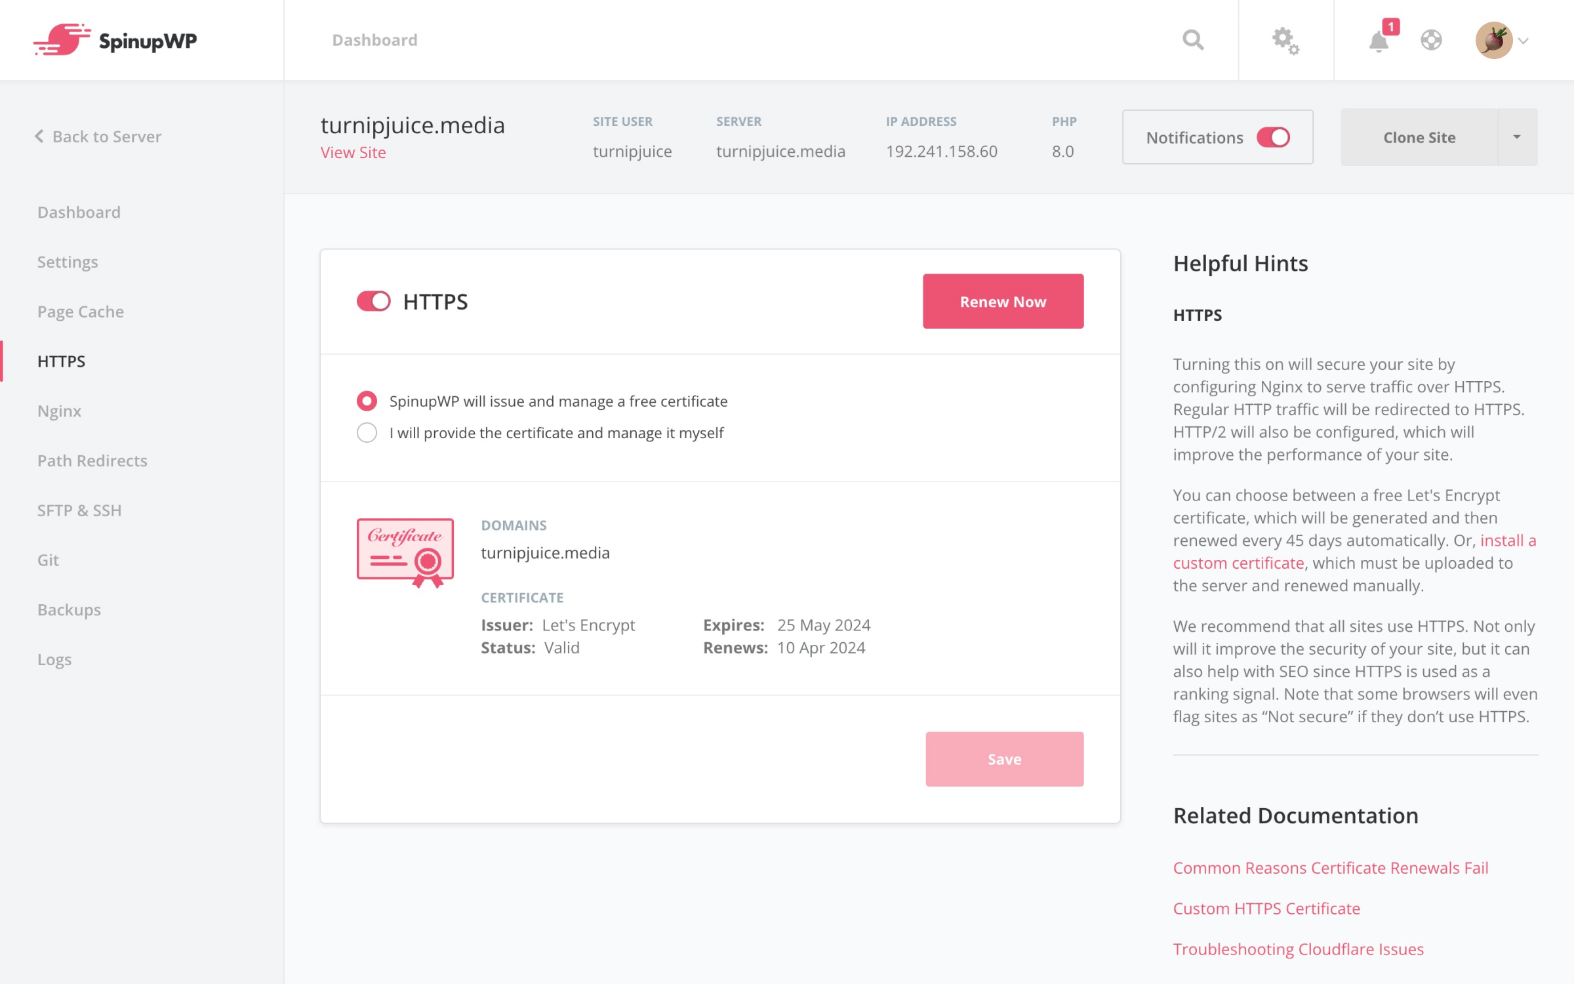The width and height of the screenshot is (1574, 984).
Task: Open the Backups sidebar item
Action: pyautogui.click(x=69, y=609)
